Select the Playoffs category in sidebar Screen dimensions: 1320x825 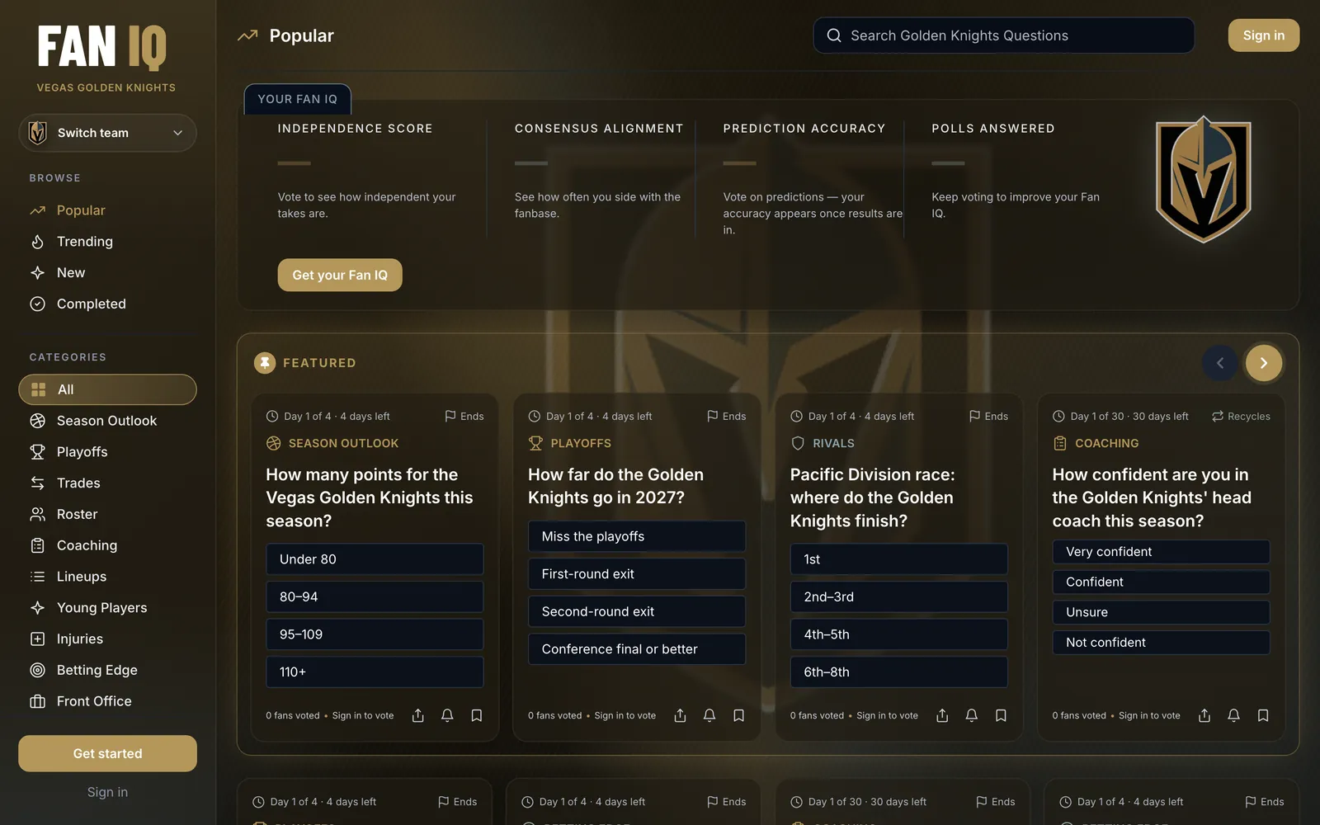click(107, 452)
